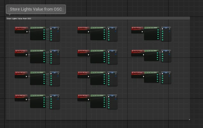Click the SET exec input pin in Store Front Value chain
Viewport: 203px width, 128px height.
[51, 29]
